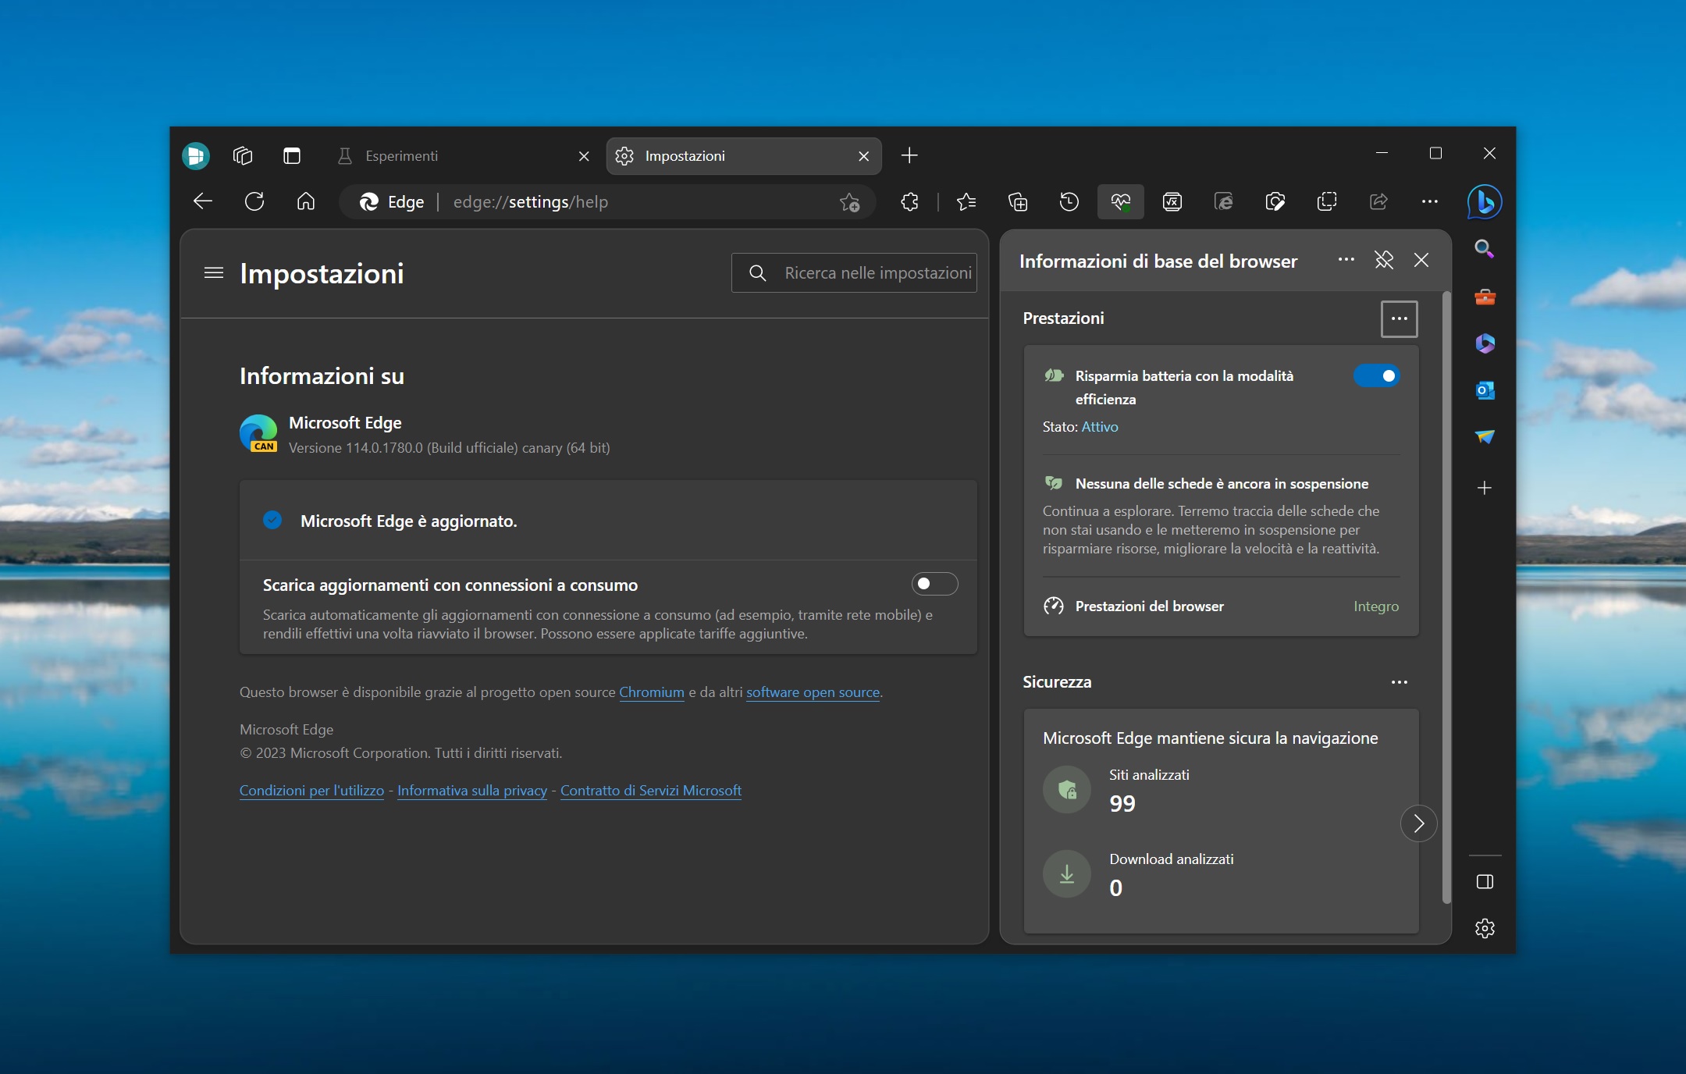Select the Impostazioni tab

click(744, 156)
